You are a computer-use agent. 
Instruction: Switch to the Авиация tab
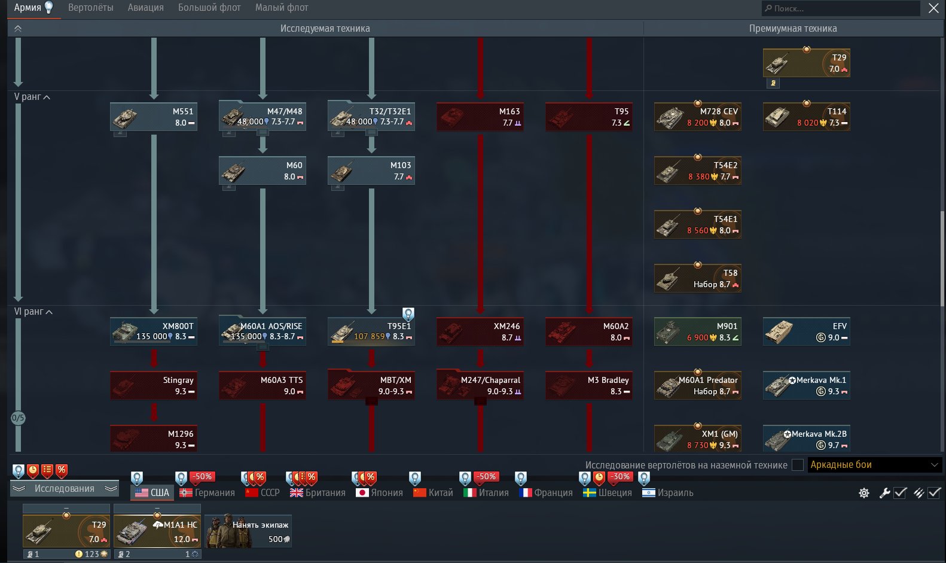click(x=145, y=8)
